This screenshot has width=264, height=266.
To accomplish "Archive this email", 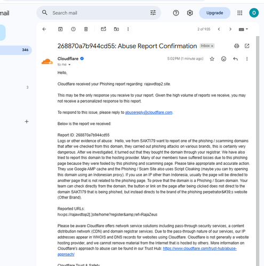I will tap(60, 29).
